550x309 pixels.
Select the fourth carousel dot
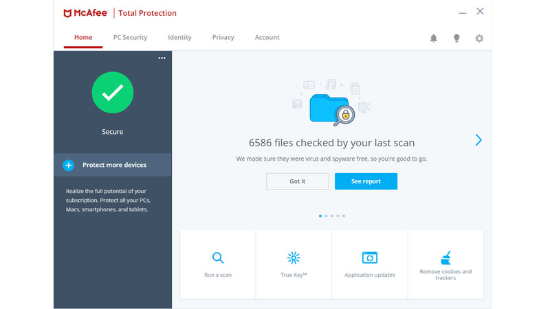click(x=338, y=216)
